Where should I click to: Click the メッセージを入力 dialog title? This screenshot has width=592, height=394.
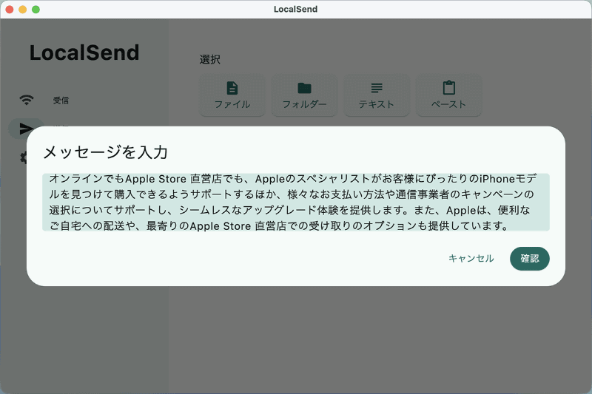(105, 152)
